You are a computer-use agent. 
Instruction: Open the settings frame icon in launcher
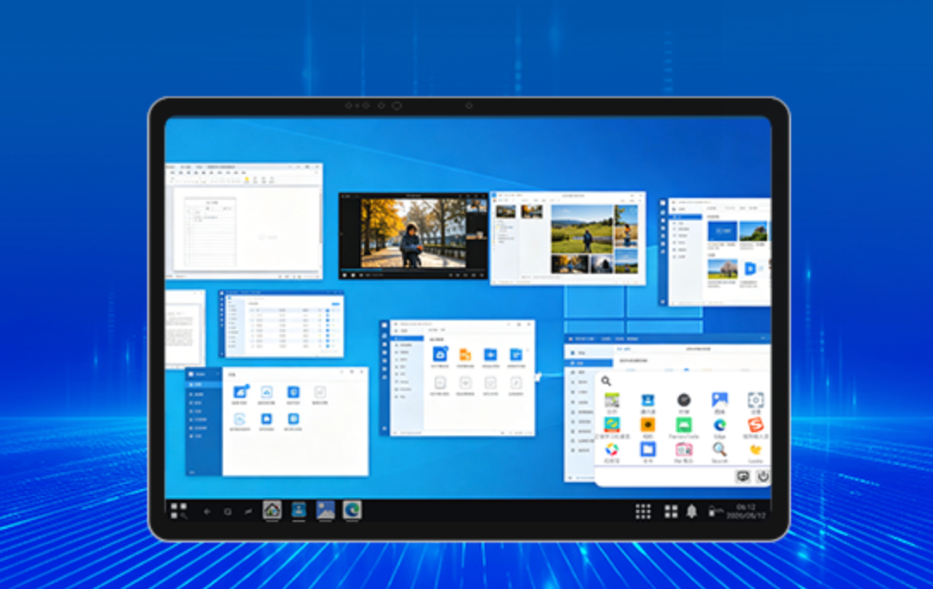coord(756,400)
